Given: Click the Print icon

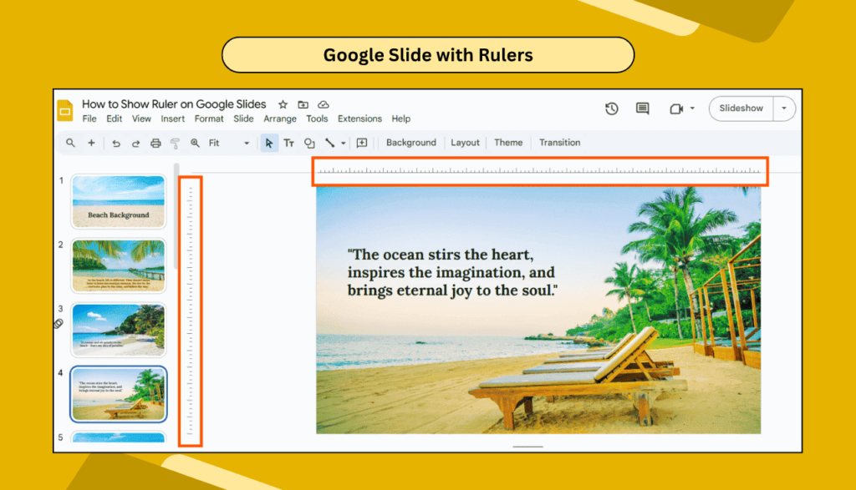Looking at the screenshot, I should coord(155,143).
